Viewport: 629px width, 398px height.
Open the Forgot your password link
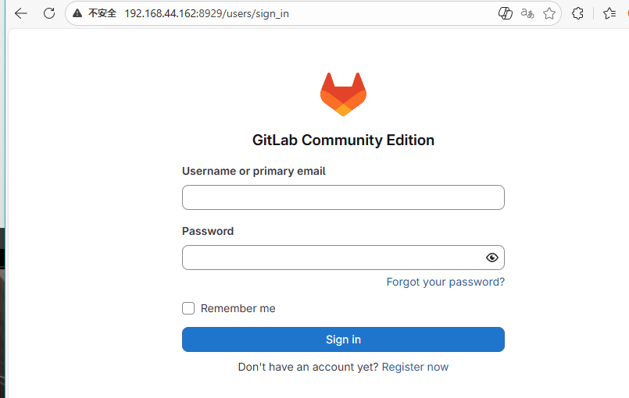(445, 282)
